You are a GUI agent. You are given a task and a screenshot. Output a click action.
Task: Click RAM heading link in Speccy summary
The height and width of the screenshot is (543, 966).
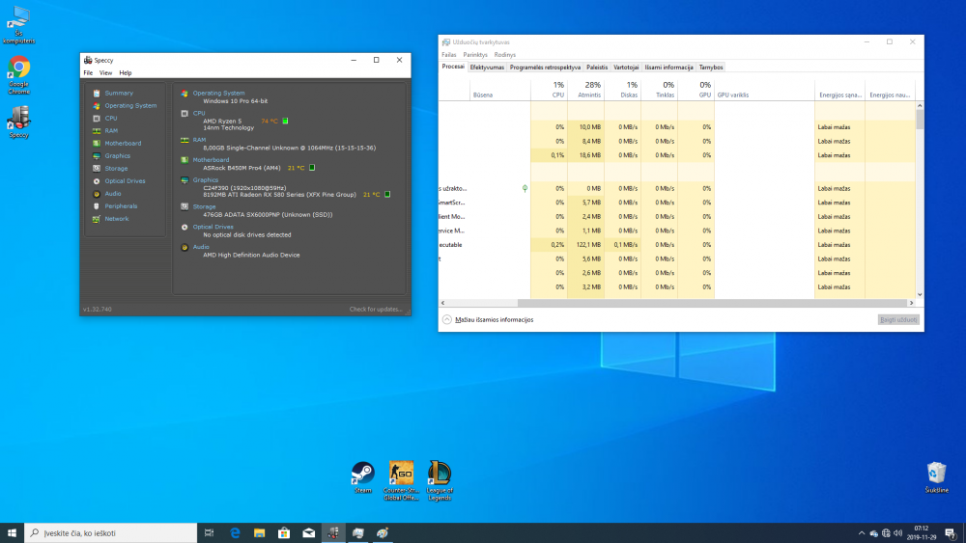[x=199, y=140]
